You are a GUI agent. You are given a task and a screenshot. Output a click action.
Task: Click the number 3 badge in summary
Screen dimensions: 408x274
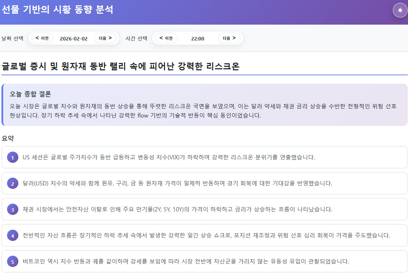12,210
